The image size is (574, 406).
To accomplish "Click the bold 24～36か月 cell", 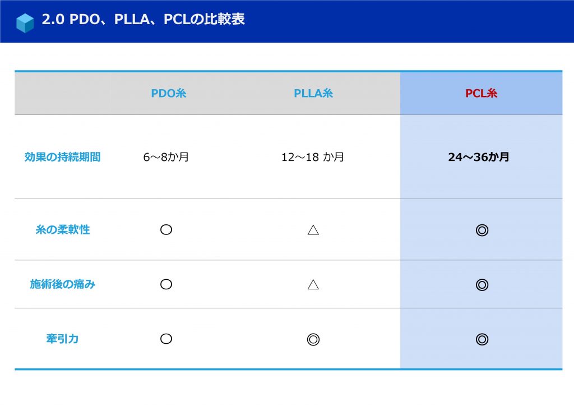I will click(x=479, y=157).
